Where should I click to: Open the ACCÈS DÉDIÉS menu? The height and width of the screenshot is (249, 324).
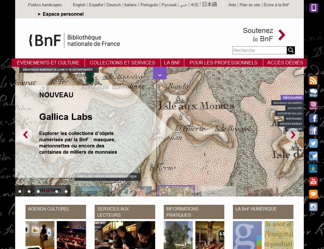[285, 63]
